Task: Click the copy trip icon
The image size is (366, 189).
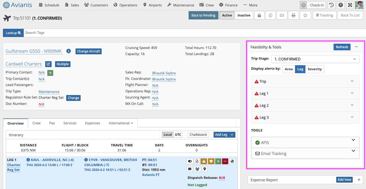Action: (271, 15)
